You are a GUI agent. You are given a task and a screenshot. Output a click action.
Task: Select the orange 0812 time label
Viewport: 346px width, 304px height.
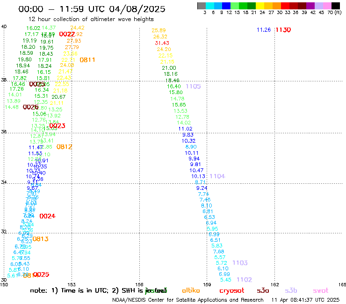[64, 147]
